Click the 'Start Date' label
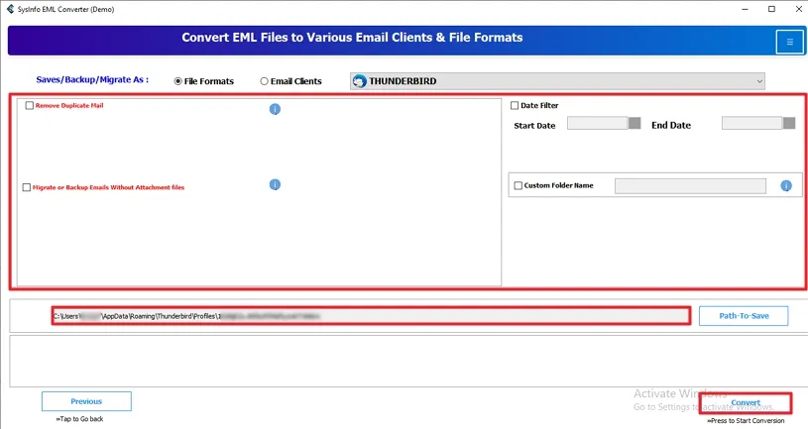808x429 pixels. pyautogui.click(x=534, y=126)
